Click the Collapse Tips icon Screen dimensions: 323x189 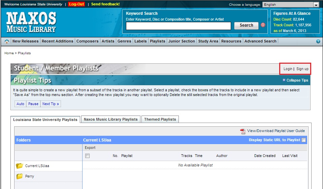(284, 80)
